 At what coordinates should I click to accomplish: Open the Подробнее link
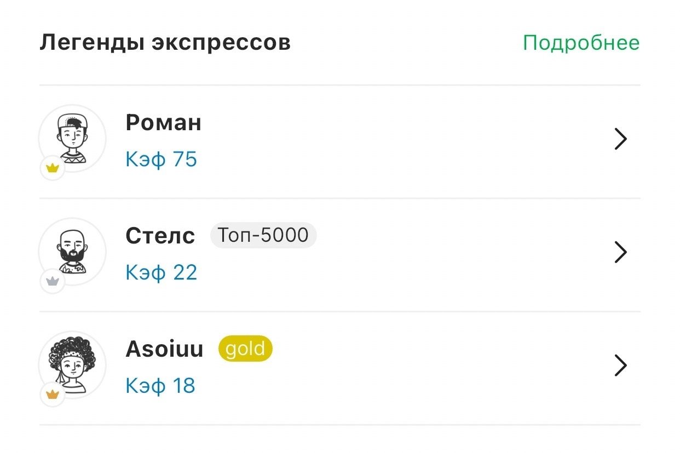pyautogui.click(x=581, y=43)
